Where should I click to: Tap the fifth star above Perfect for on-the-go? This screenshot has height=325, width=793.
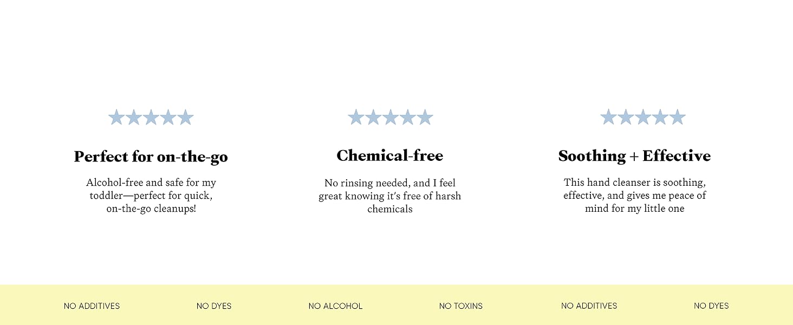[186, 117]
